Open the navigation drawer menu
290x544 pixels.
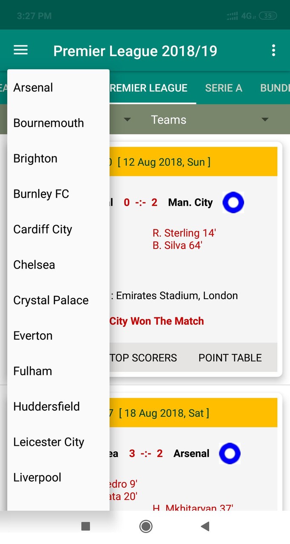[20, 50]
